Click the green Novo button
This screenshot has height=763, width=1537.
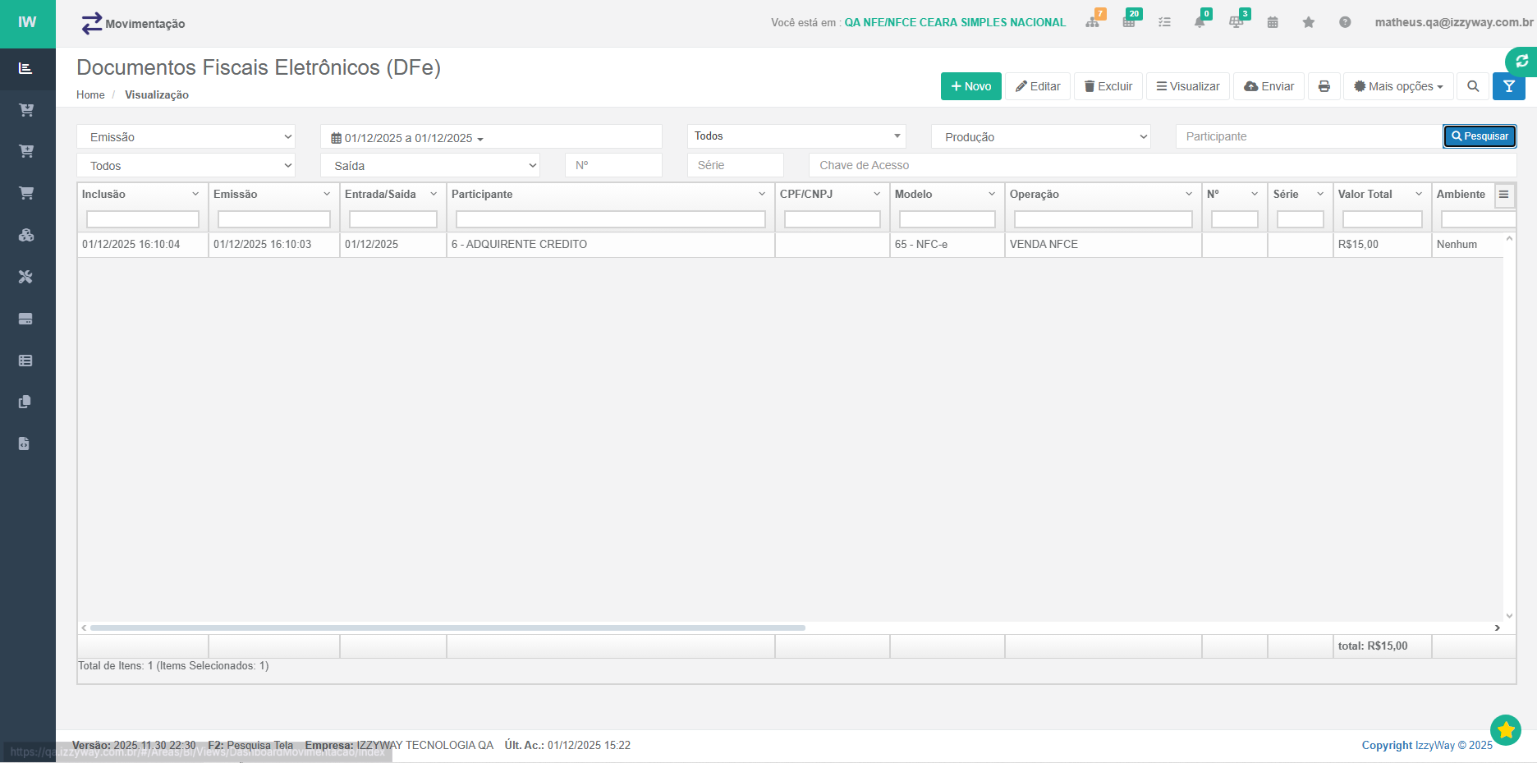point(970,86)
